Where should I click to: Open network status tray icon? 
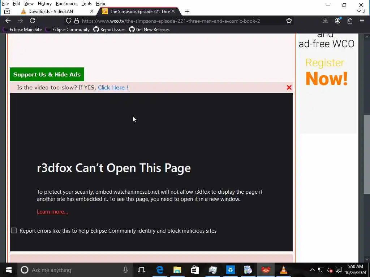321,270
